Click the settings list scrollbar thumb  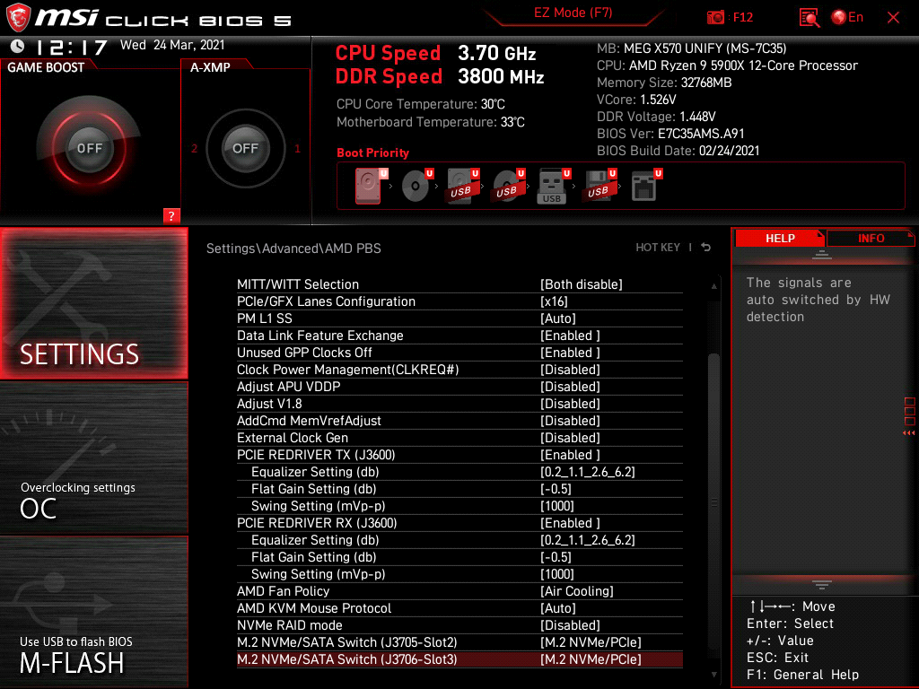click(x=713, y=501)
